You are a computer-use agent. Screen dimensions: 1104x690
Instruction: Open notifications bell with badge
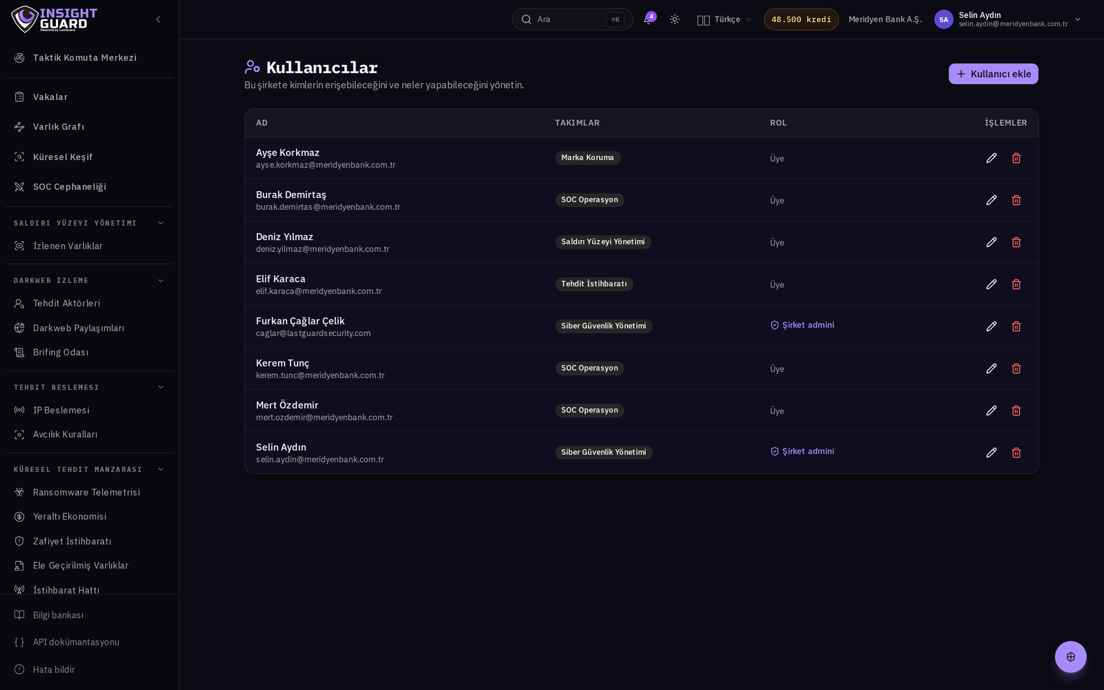(x=648, y=19)
